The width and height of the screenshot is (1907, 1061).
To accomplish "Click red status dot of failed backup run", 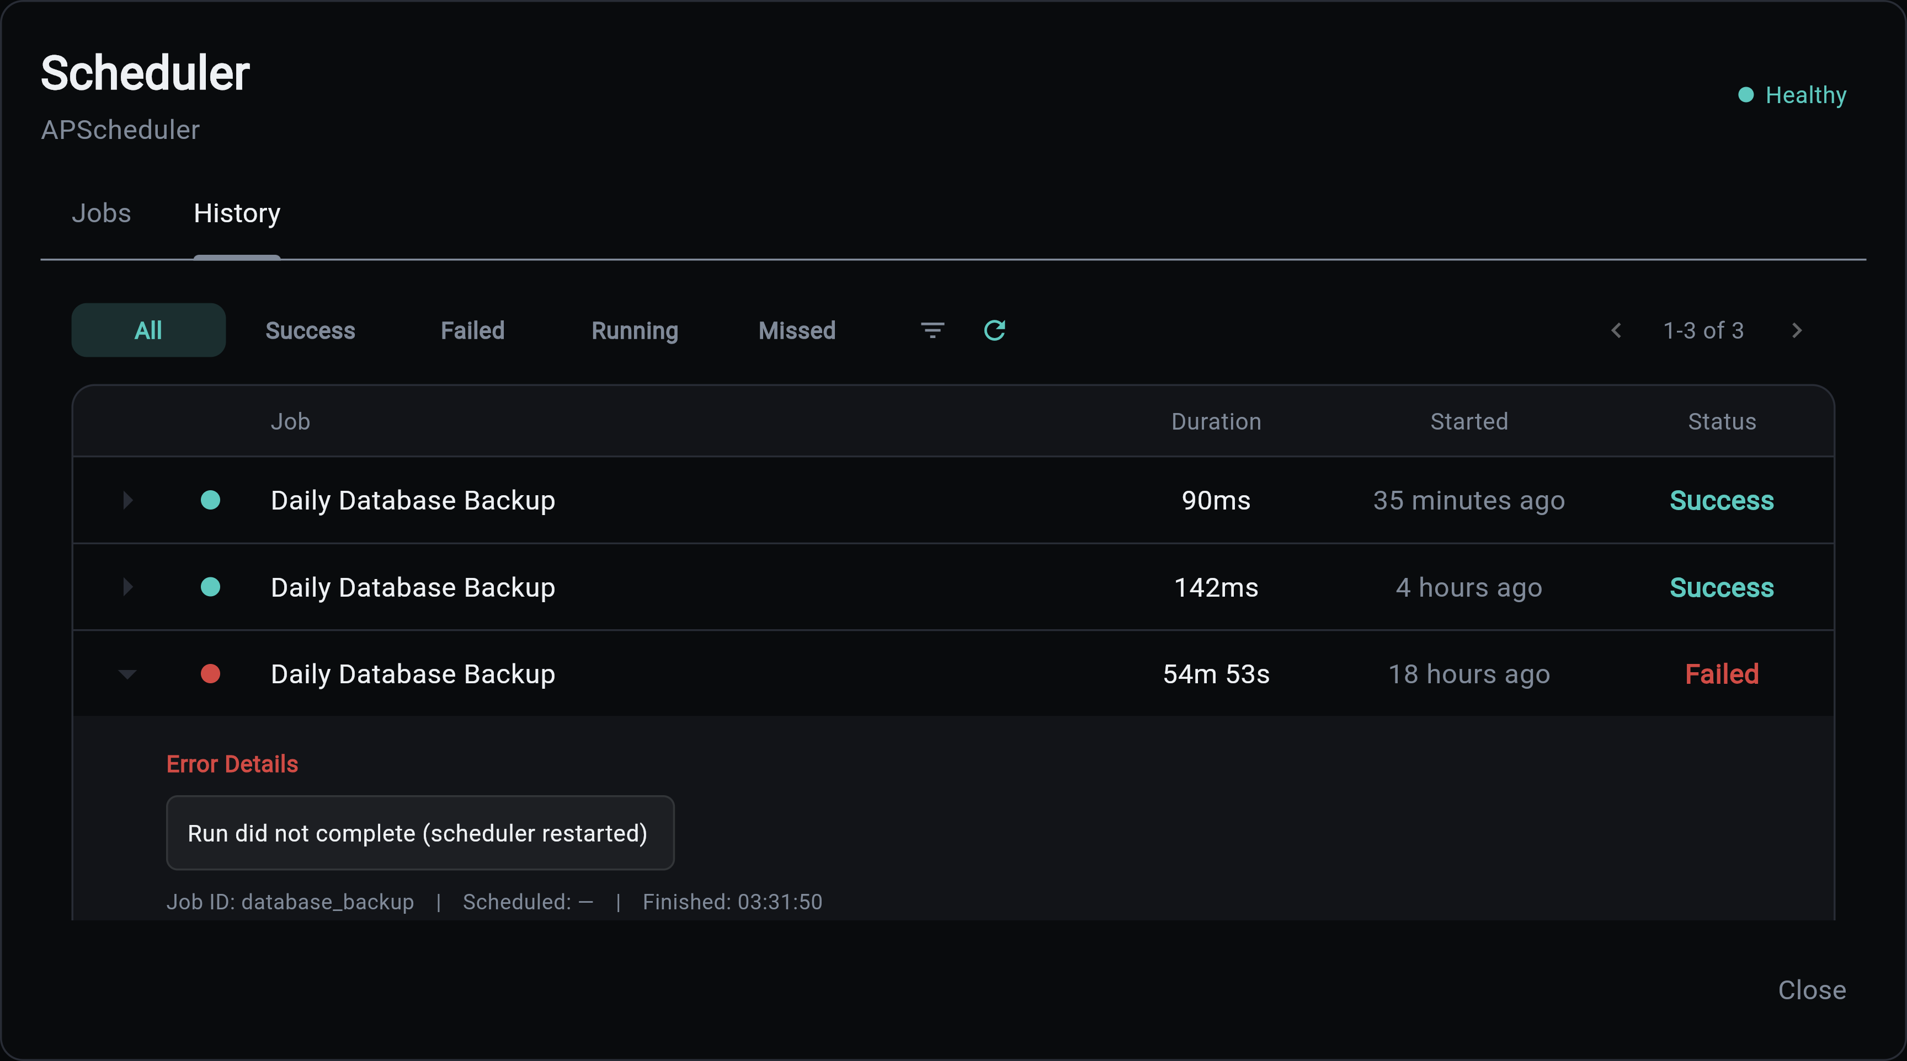I will pos(210,673).
